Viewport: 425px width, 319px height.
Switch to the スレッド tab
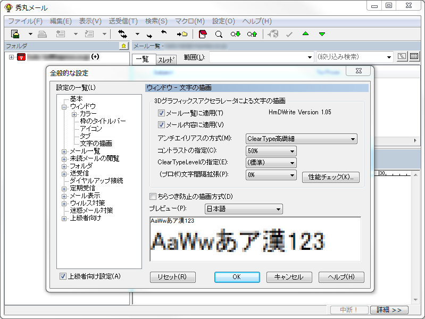click(x=166, y=60)
